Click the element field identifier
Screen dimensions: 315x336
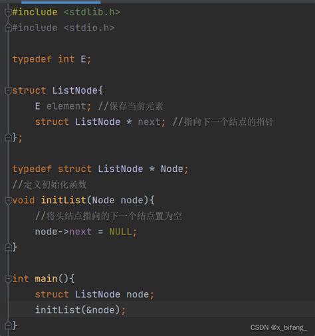coord(66,106)
